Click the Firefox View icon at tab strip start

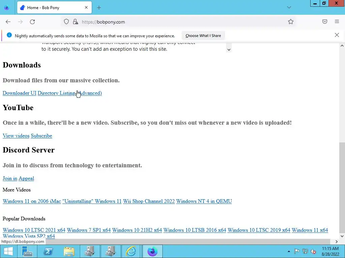[x=7, y=8]
